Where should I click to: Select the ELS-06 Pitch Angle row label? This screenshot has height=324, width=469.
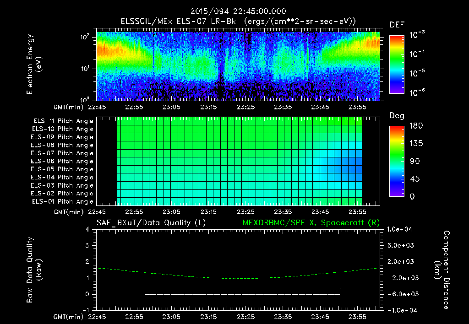tap(62, 161)
